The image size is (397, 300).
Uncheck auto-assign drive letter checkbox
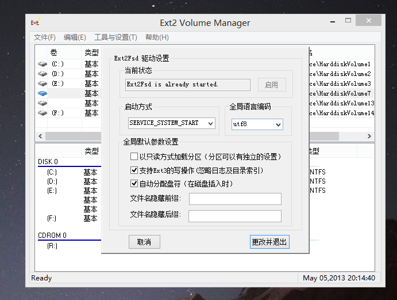[x=134, y=183]
